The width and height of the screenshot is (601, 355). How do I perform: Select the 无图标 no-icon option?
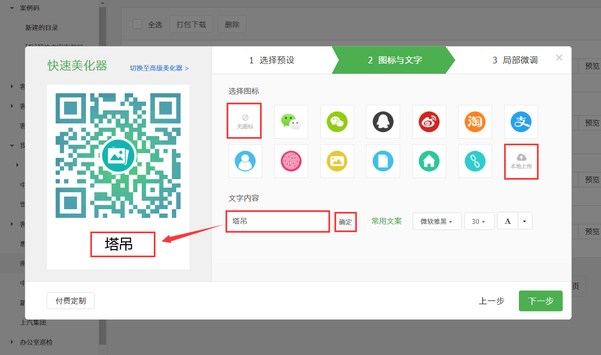245,121
